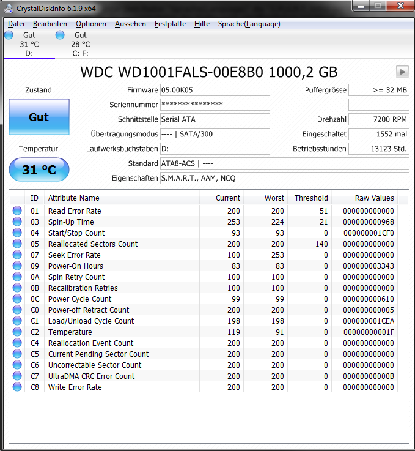
Task: Click status orb for Read Error Rate
Action: pyautogui.click(x=17, y=211)
